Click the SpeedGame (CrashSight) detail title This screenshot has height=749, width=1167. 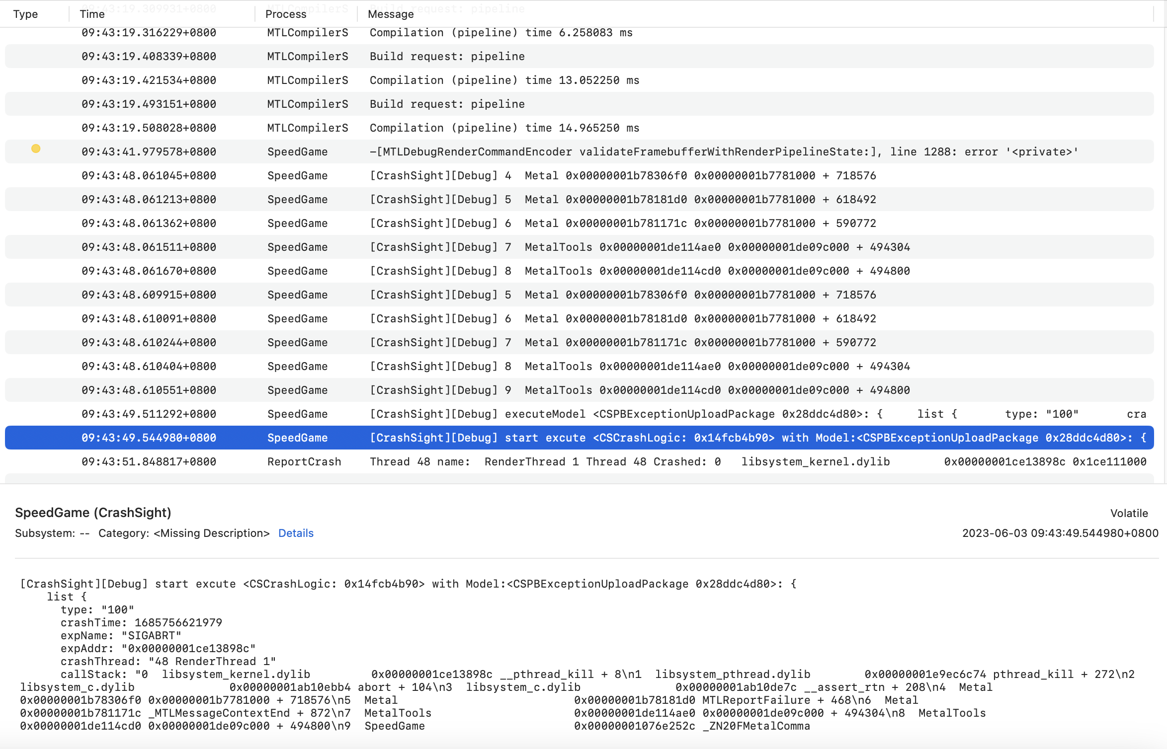tap(93, 513)
